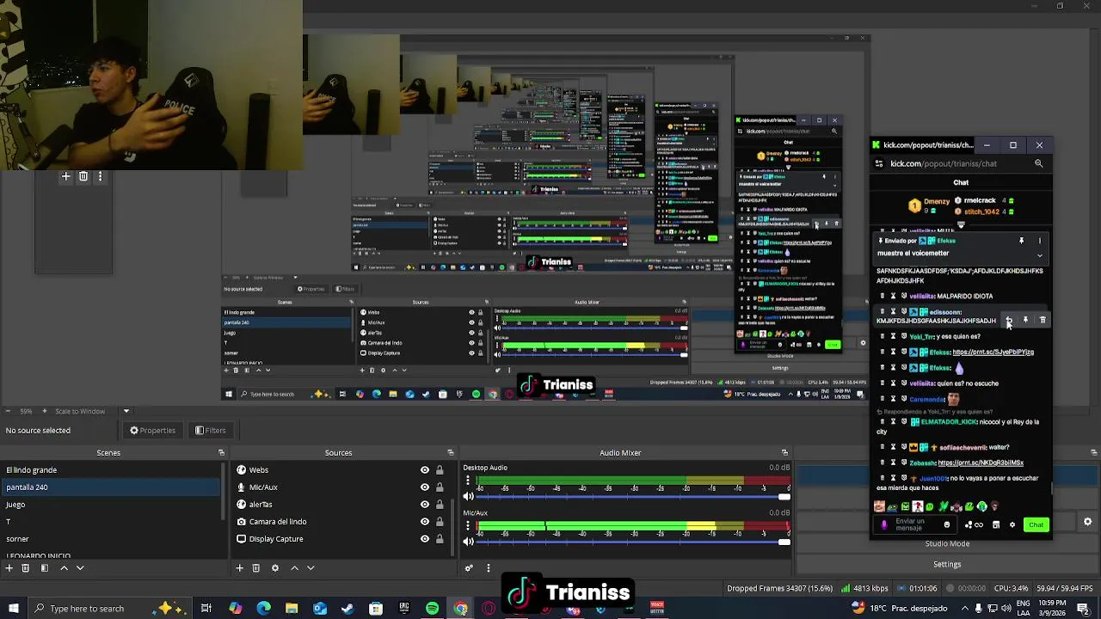This screenshot has width=1101, height=619.
Task: Open Kick chat settings gear icon
Action: pos(1012,524)
